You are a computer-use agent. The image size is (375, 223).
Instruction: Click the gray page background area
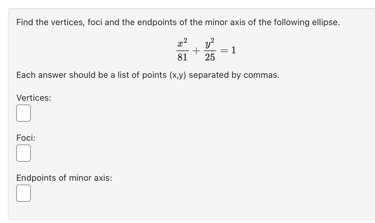click(x=4, y=111)
